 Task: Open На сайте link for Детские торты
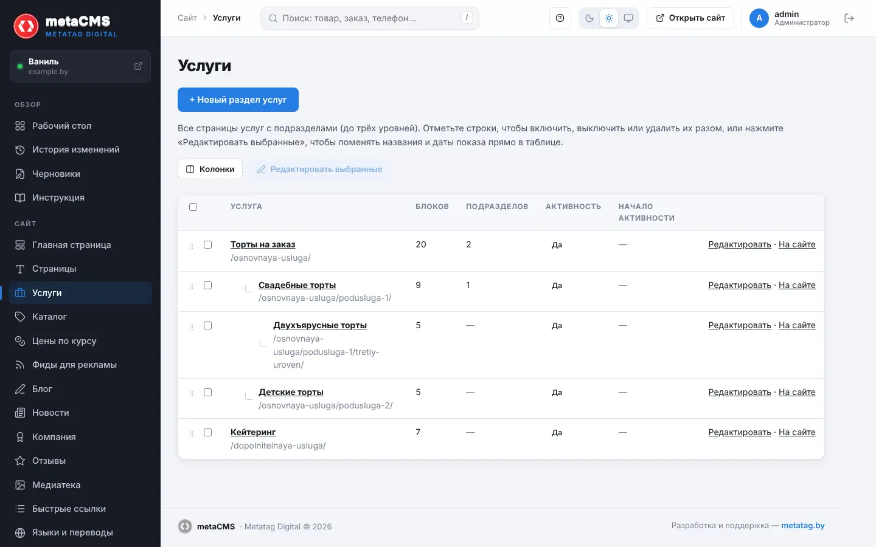point(797,392)
